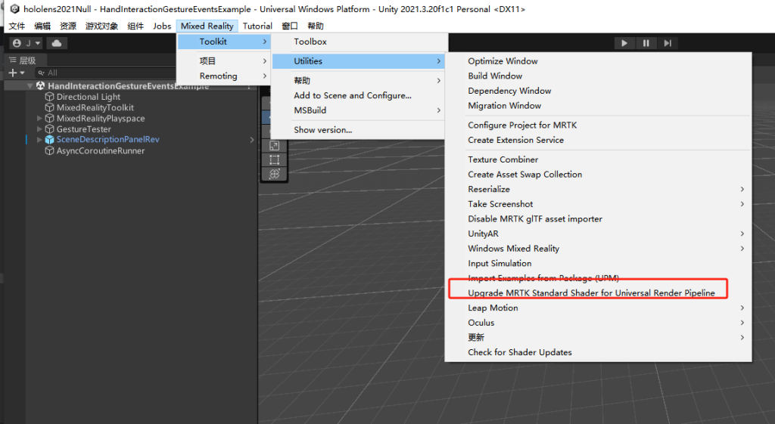Select MixedRealityToolkit in hierarchy
Screen dimensions: 775x424
pos(95,107)
